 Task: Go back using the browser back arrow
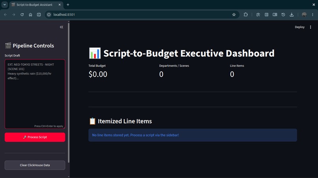6,15
